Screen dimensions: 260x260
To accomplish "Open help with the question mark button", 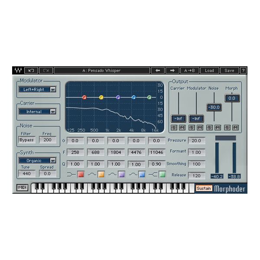I will tap(243, 70).
